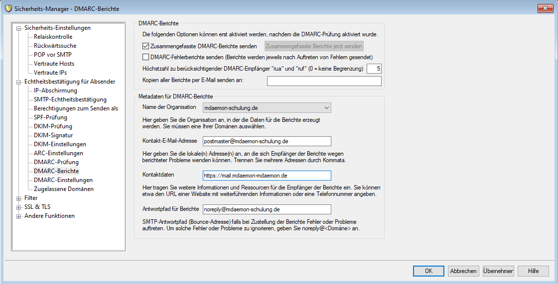This screenshot has width=558, height=284.
Task: Collapse Echtheitsbestätigung für Absender node
Action: click(19, 82)
